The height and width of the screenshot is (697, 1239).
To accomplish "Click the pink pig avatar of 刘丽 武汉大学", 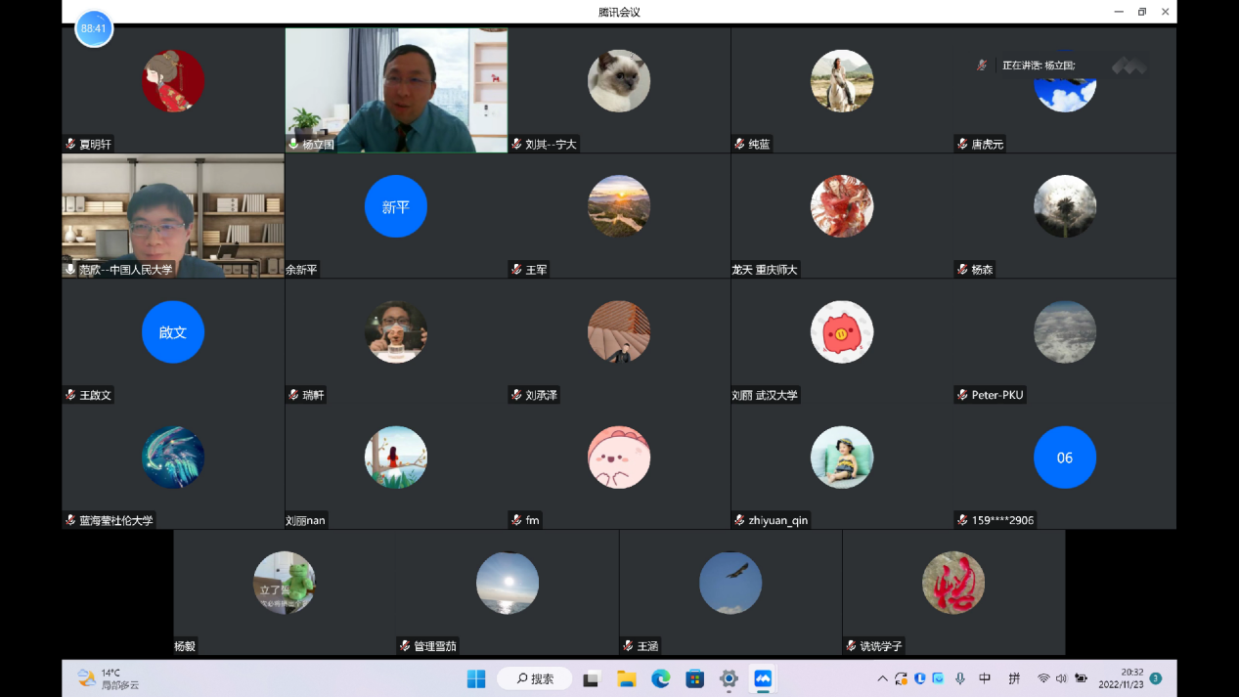I will (841, 331).
